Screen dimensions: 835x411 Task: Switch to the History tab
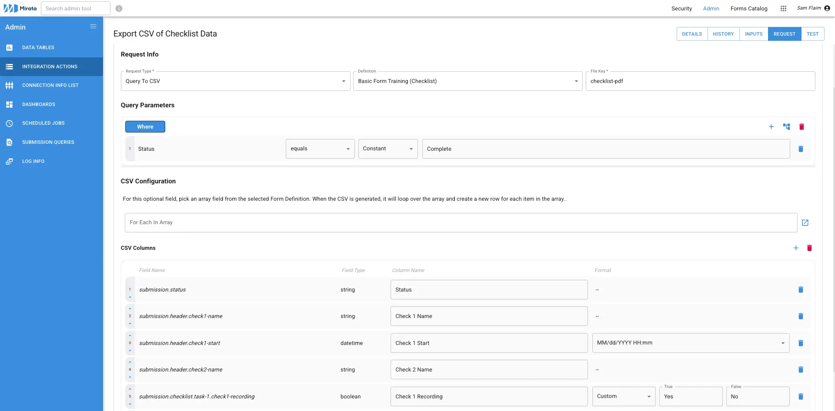coord(723,33)
